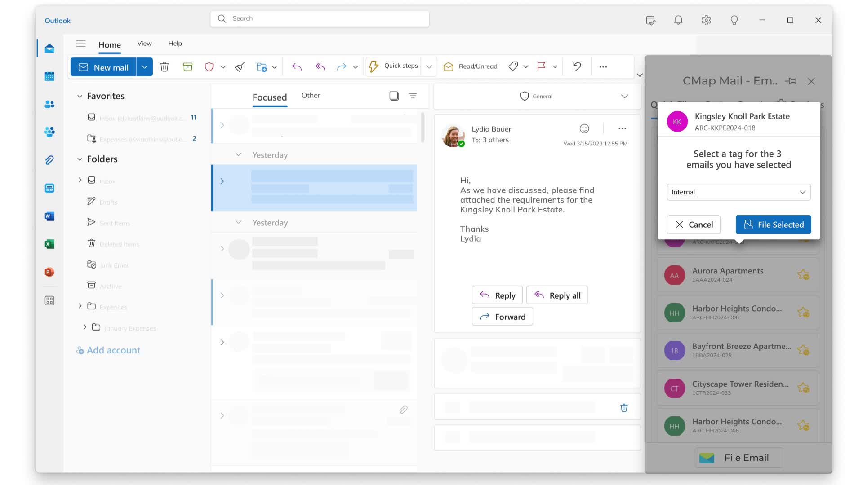Delete the attachment with trash icon

(x=624, y=408)
